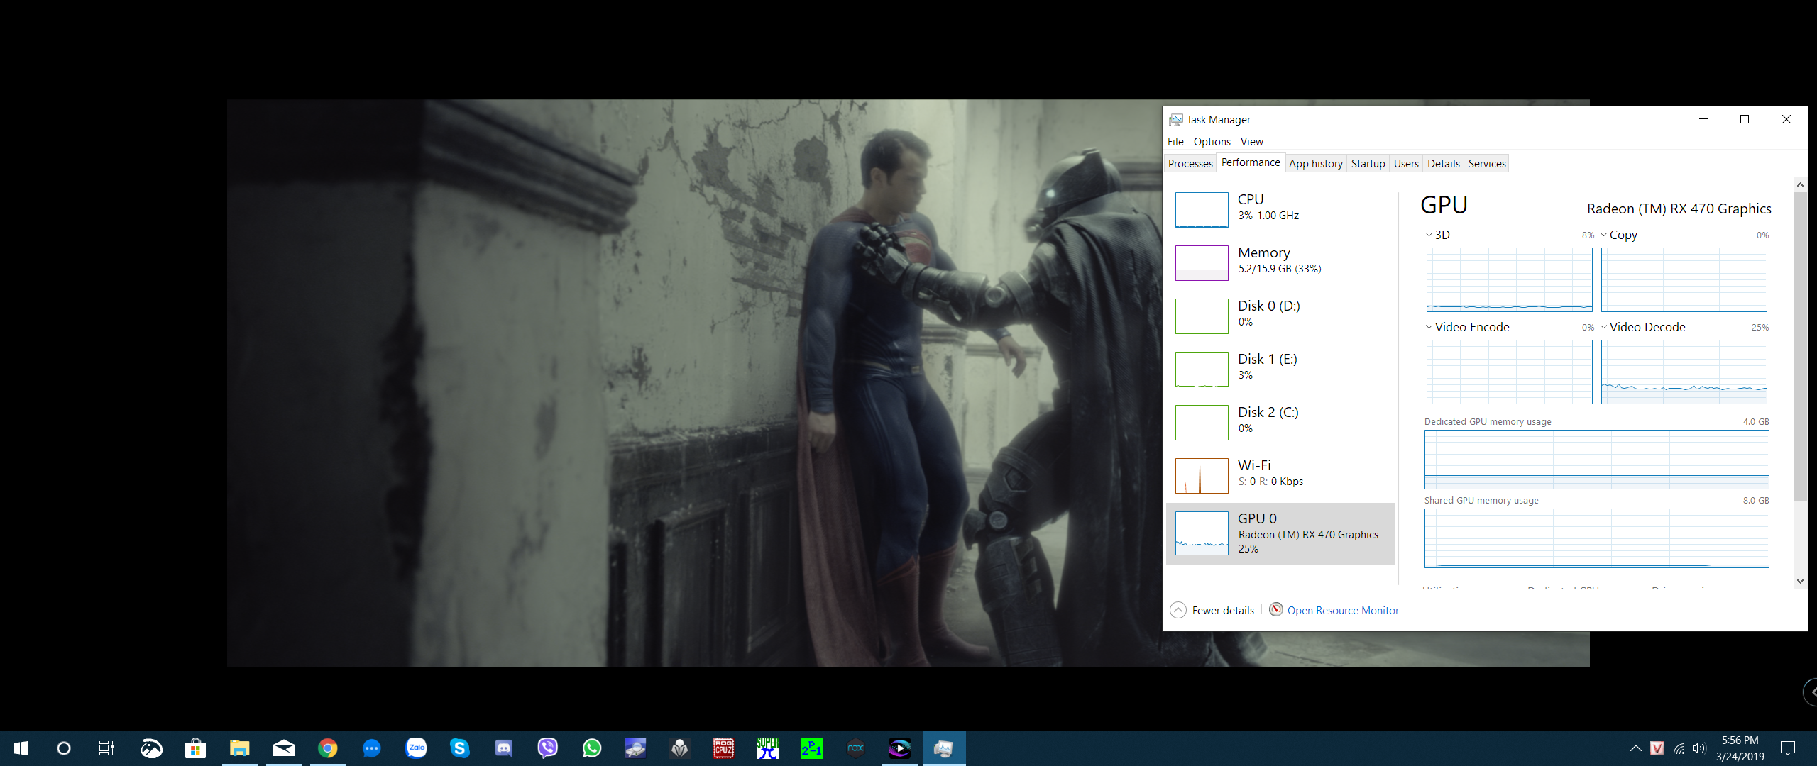1817x766 pixels.
Task: Open the Windows Start menu
Action: (x=21, y=748)
